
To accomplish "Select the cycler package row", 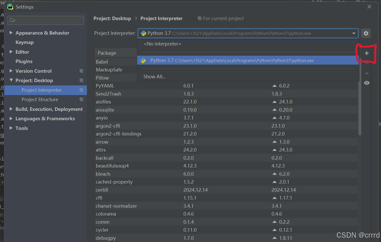I will (x=226, y=230).
